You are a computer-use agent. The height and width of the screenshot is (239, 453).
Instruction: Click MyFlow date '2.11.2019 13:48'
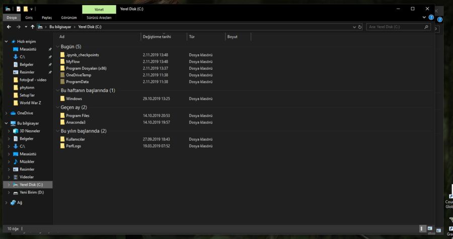(156, 61)
